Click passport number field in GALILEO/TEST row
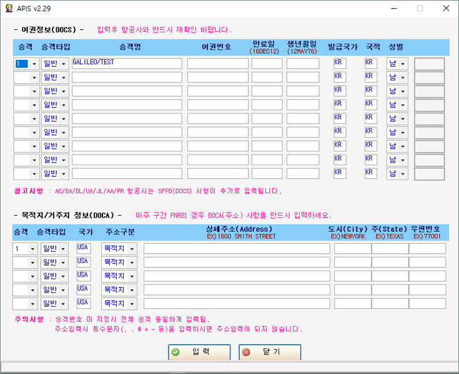 click(x=218, y=64)
